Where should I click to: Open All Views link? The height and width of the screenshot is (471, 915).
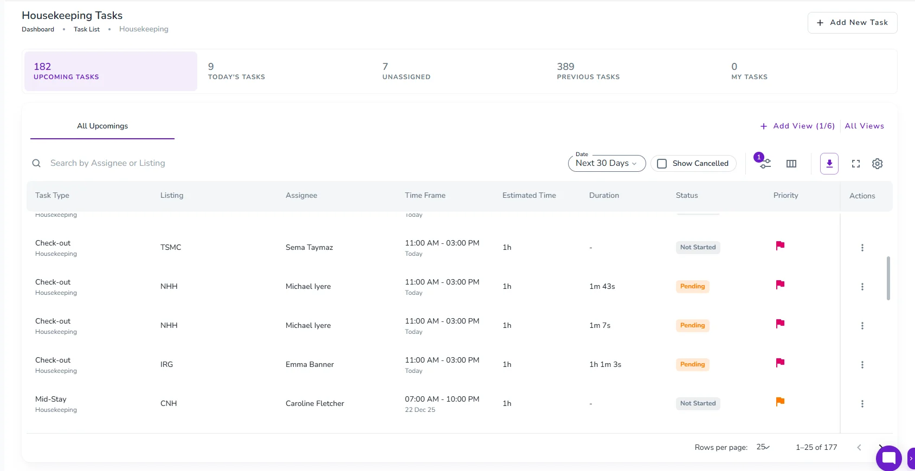click(864, 126)
